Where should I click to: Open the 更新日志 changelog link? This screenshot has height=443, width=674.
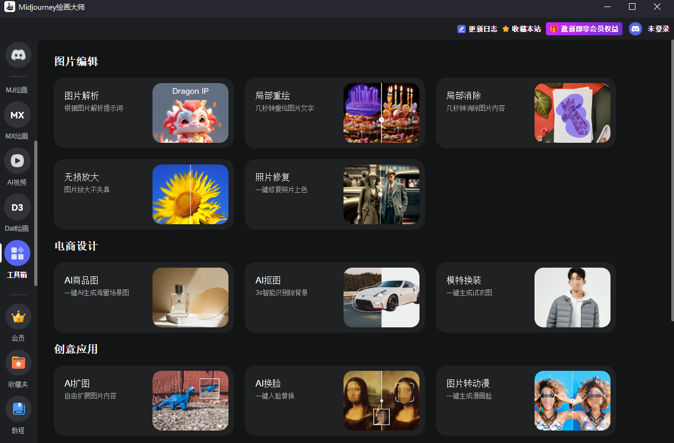pos(478,29)
